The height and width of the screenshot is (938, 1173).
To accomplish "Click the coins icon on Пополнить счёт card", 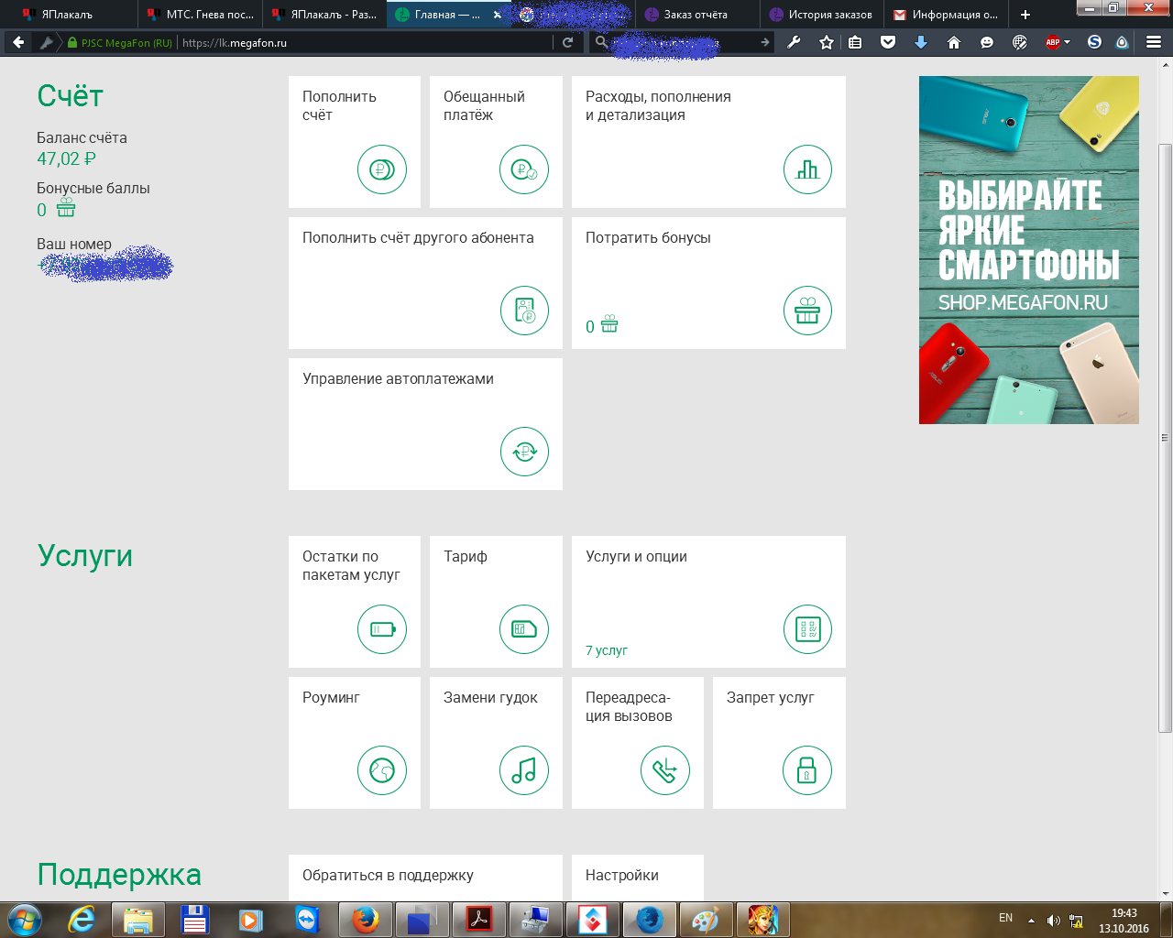I will (382, 169).
